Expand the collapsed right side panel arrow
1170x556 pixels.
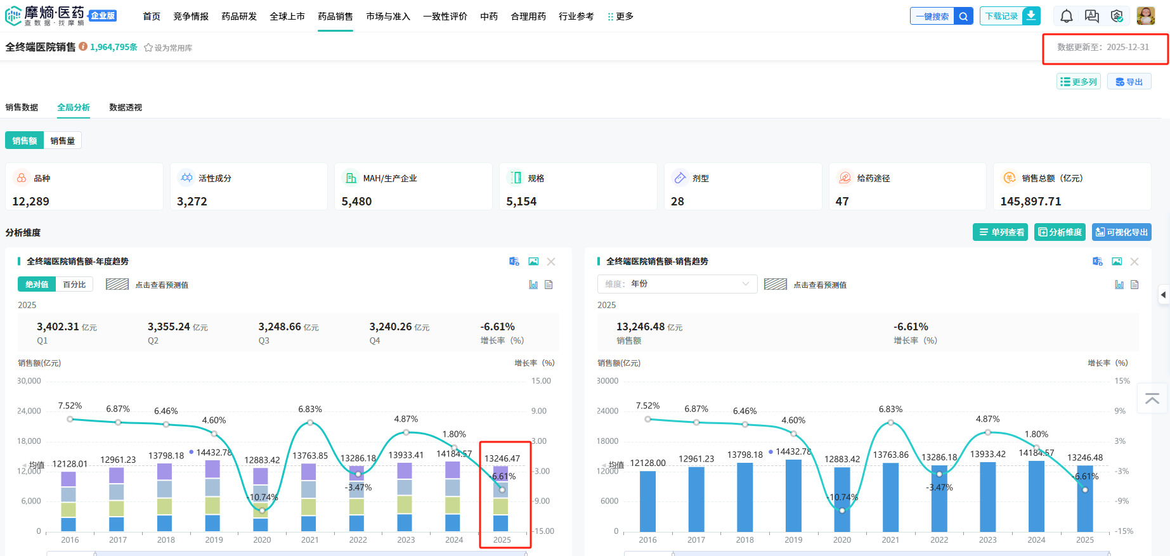click(x=1163, y=294)
